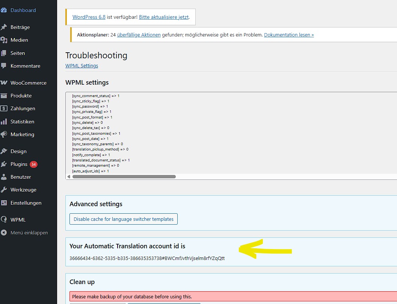Collapse sidebar via Menü einklappen
The image size is (397, 304).
[x=29, y=233]
